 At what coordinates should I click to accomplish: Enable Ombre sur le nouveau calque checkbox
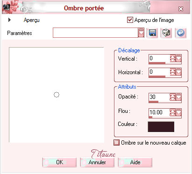tap(116, 142)
